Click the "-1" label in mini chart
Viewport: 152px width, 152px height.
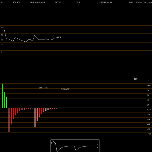coord(98,144)
